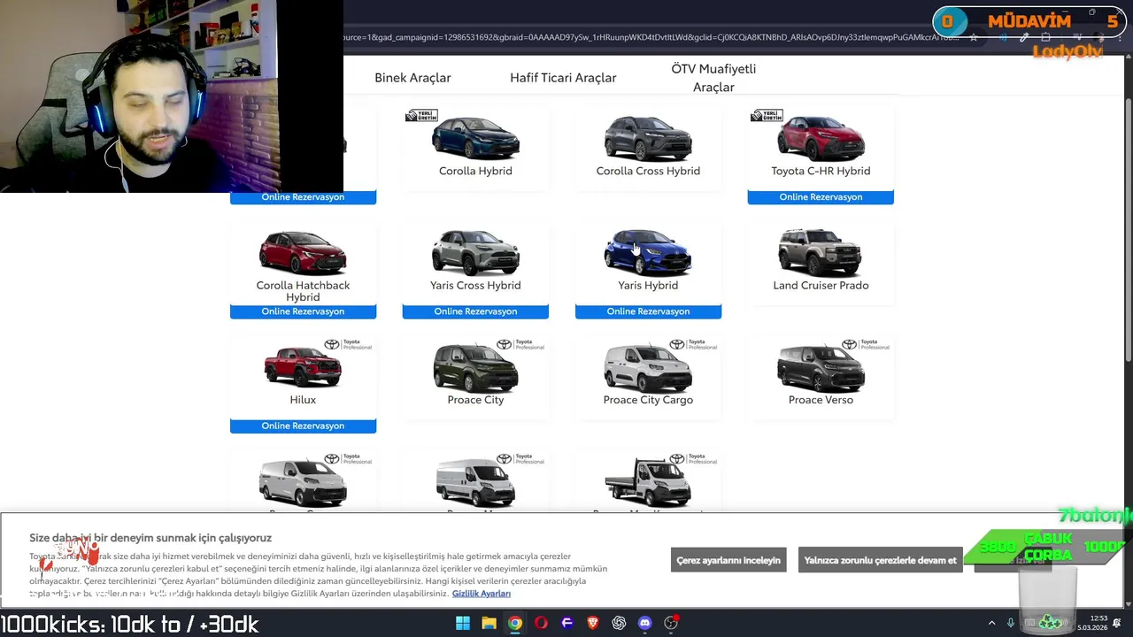
Task: Click the microphone tray icon
Action: 1010,623
